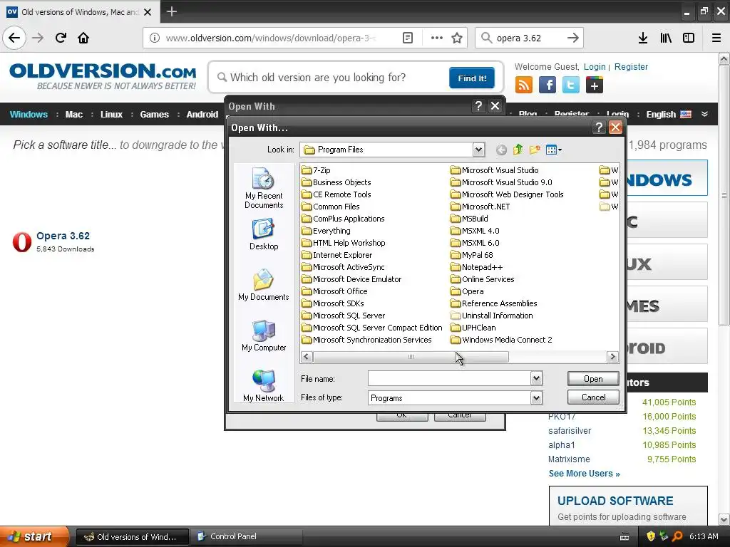Viewport: 730px width, 547px height.
Task: Click the Cancel button in Open With dialog
Action: 593,397
